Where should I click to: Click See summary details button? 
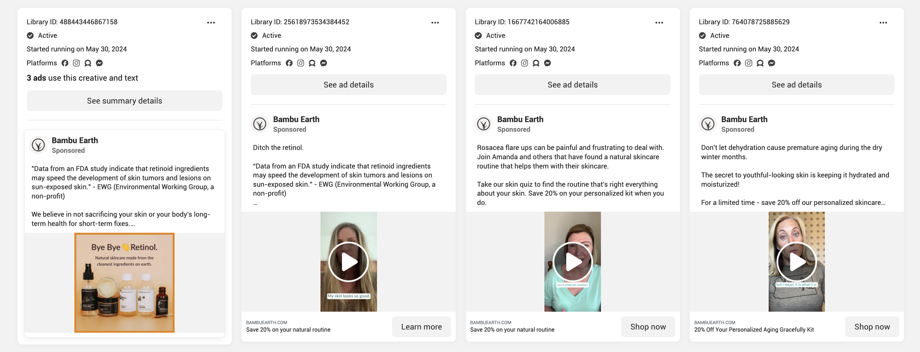124,101
